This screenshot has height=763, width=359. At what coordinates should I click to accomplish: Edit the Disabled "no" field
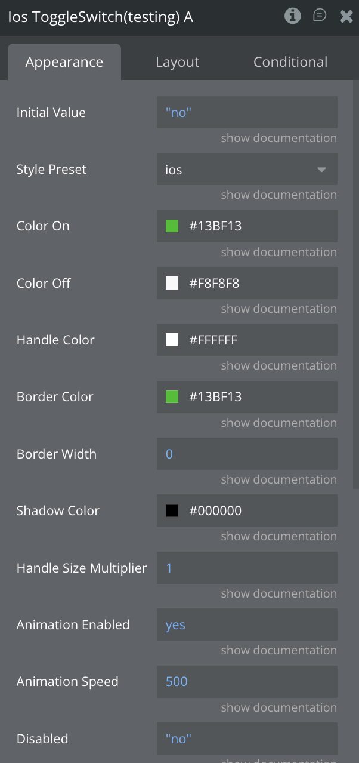click(x=247, y=739)
